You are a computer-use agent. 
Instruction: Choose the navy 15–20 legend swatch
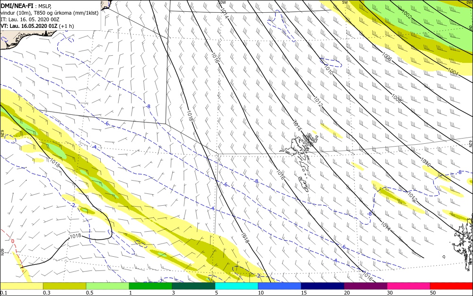323,286
